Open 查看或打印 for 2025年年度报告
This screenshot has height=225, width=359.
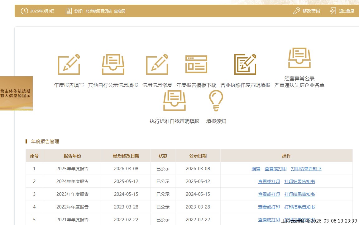point(275,169)
